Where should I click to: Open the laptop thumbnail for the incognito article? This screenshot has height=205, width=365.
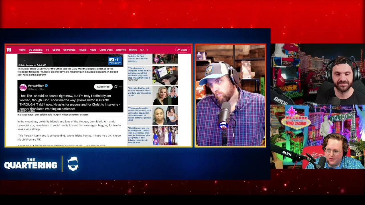(x=165, y=75)
